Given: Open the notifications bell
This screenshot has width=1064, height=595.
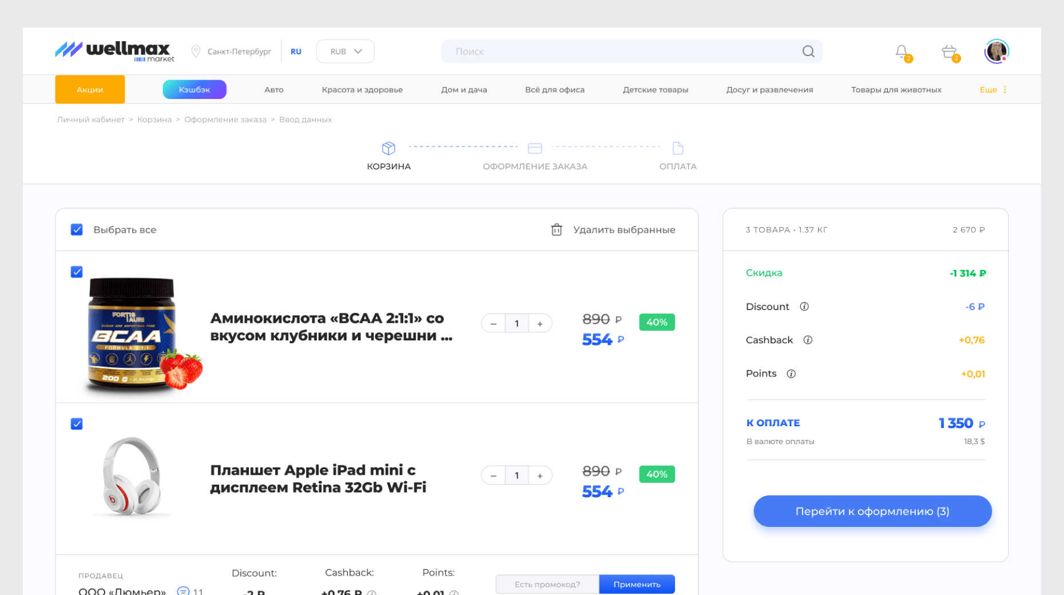Looking at the screenshot, I should tap(902, 52).
